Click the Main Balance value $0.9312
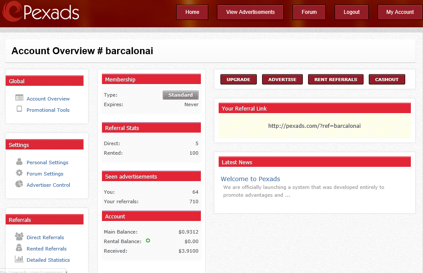The width and height of the screenshot is (423, 273). pos(188,232)
